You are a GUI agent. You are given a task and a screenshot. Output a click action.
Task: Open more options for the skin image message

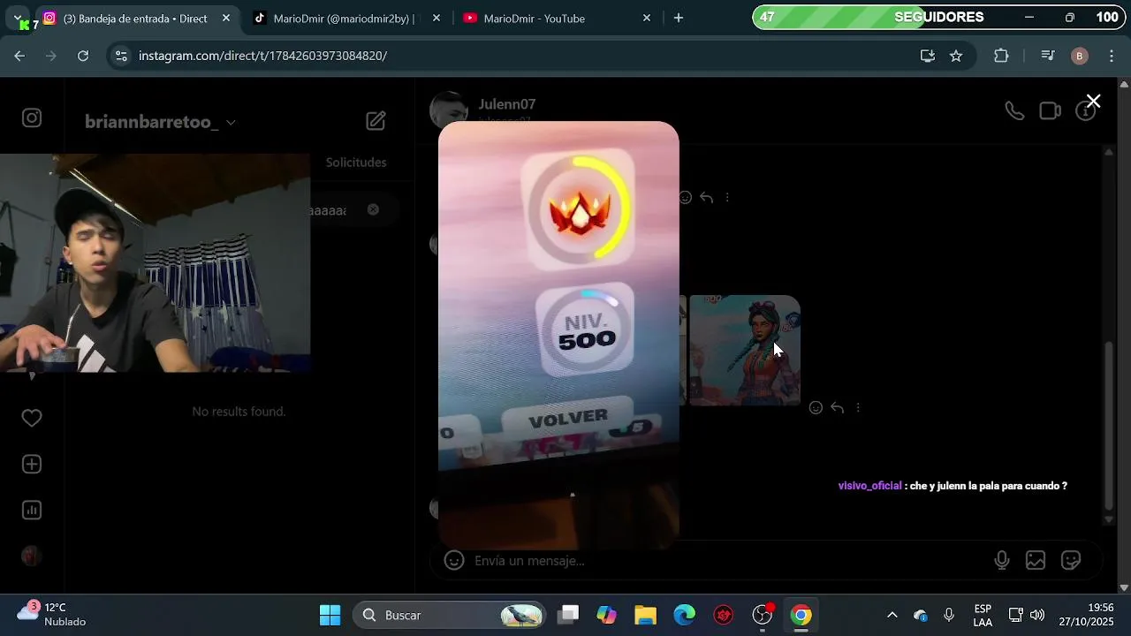858,407
